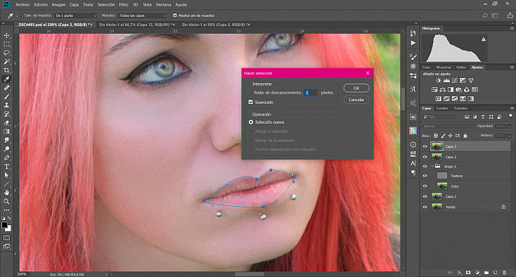Viewport: 516px width, 277px height.
Task: Add a Brightness/Contrast adjustment
Action: coord(439,80)
